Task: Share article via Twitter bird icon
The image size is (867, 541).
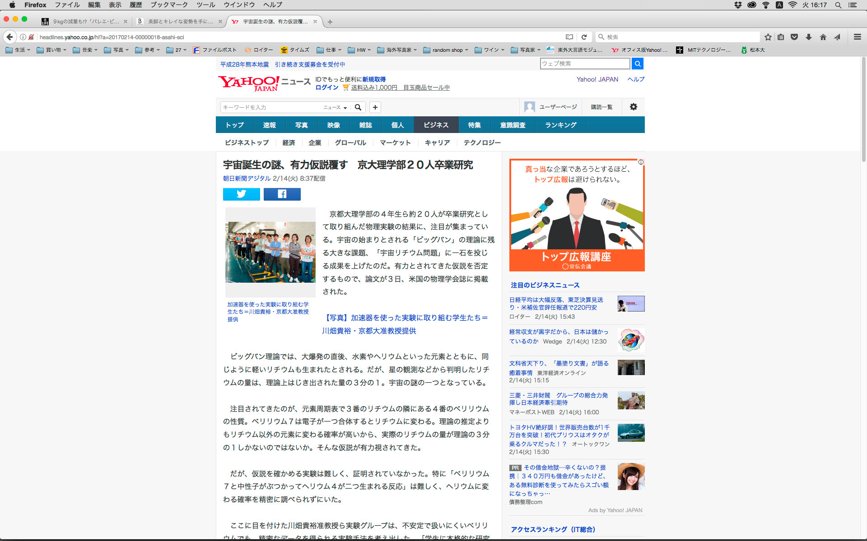Action: tap(241, 194)
